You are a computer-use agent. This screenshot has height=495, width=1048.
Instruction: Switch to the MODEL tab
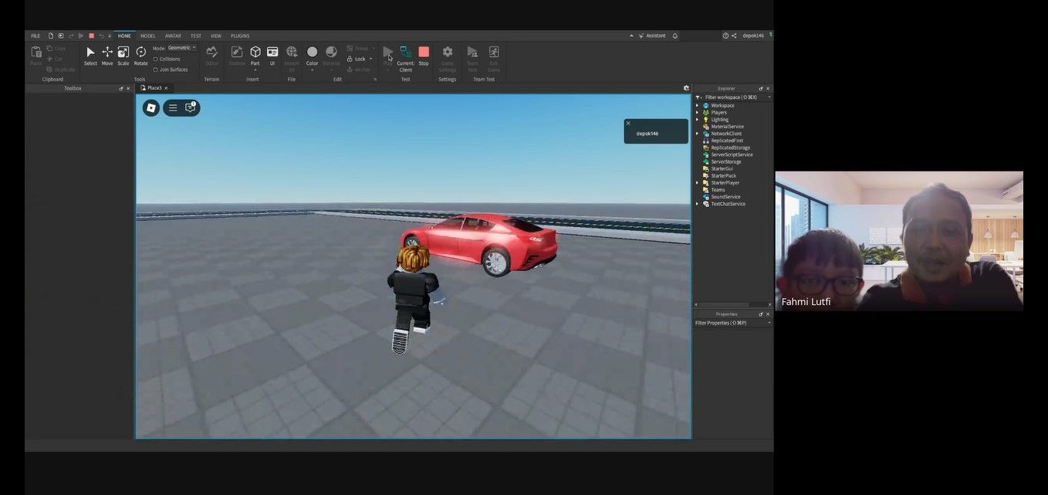(x=147, y=36)
